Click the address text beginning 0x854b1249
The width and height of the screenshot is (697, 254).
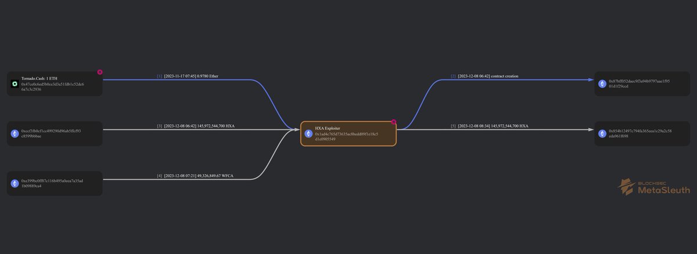pos(641,133)
